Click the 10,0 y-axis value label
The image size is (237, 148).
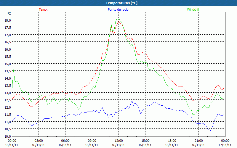coord(7,136)
